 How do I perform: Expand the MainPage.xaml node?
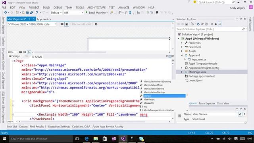click(182, 72)
